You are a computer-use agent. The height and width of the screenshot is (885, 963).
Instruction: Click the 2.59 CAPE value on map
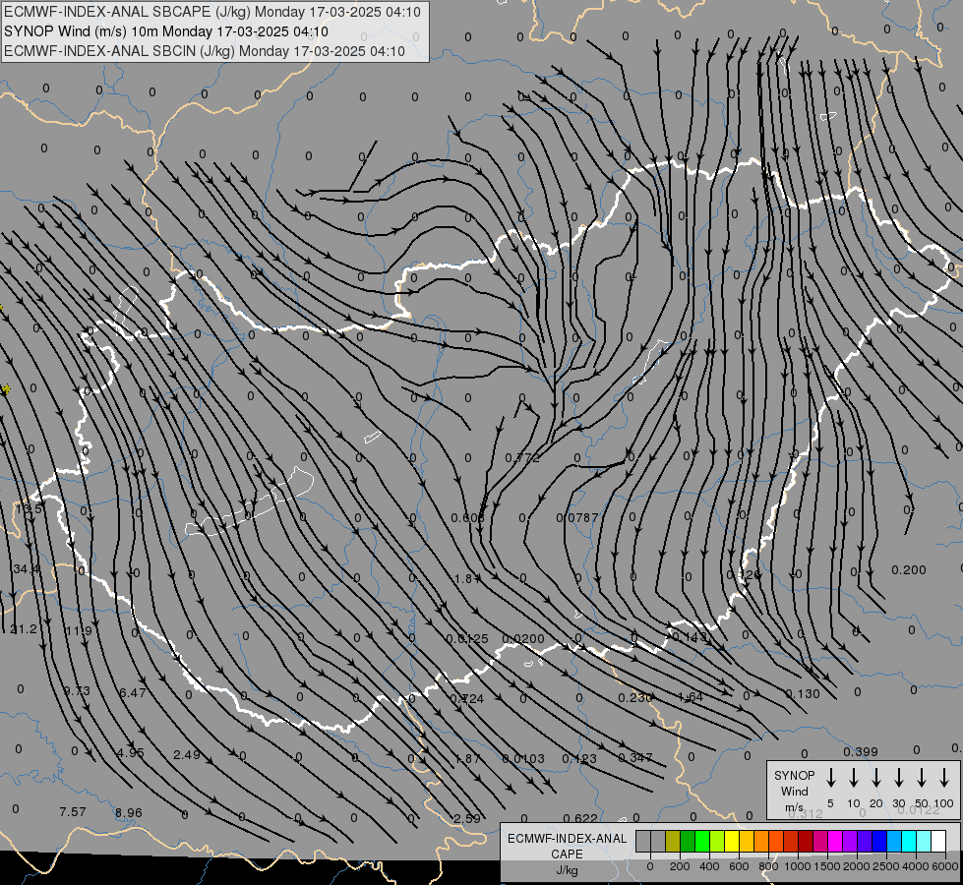[x=467, y=818]
